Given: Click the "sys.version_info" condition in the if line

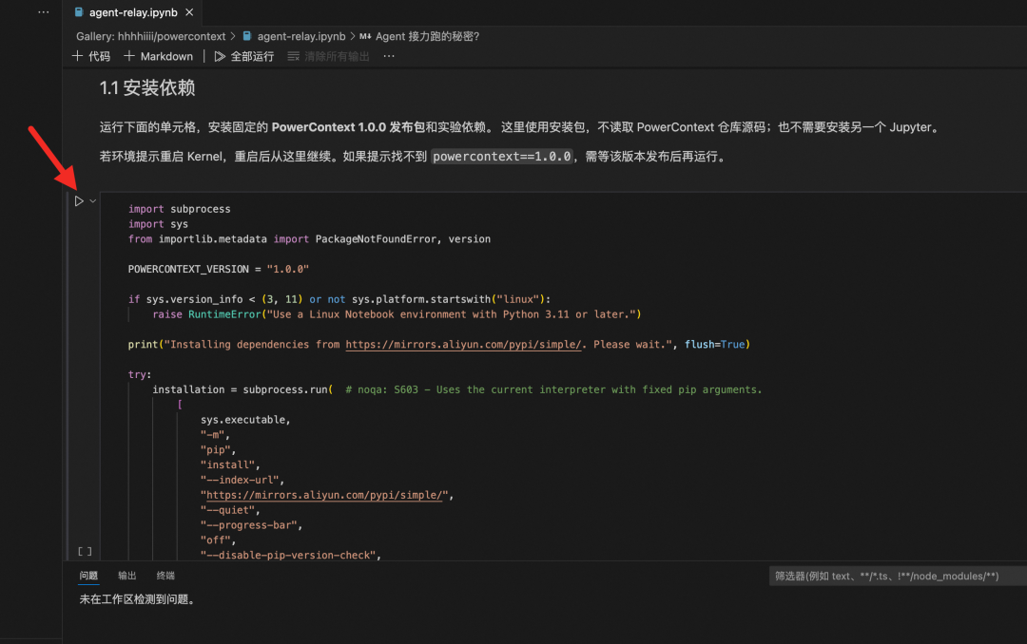Looking at the screenshot, I should 195,299.
